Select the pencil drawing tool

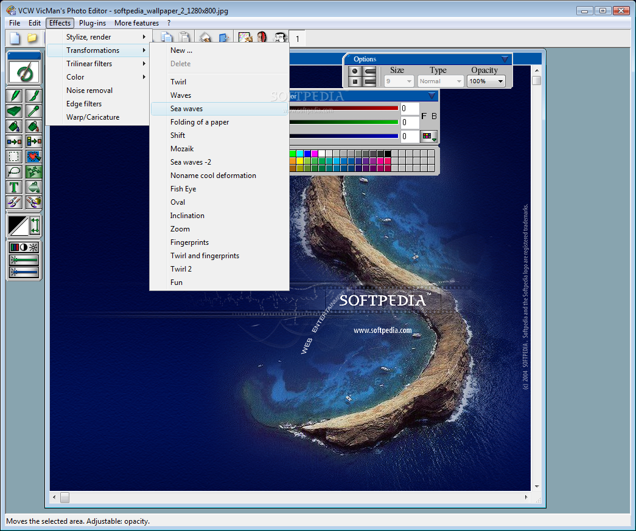(x=14, y=96)
